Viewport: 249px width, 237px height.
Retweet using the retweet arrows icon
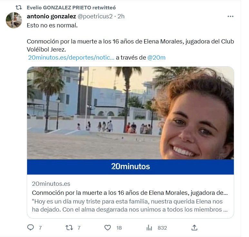(69, 228)
